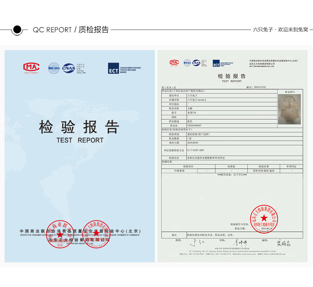Viewport: 313px width, 287px height.
Task: Click the '委托检验(客户送样)' value cell
Action: click(x=245, y=134)
